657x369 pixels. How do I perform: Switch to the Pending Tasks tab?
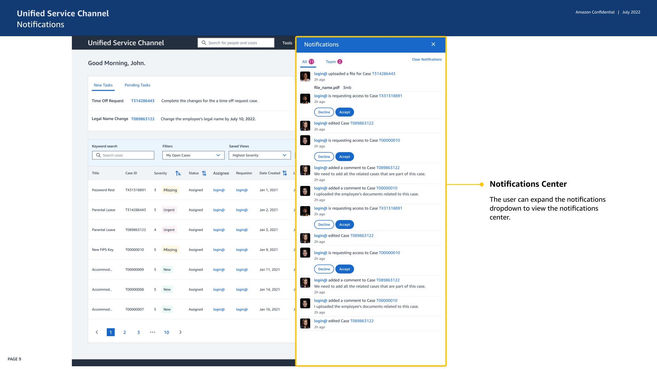coord(137,85)
